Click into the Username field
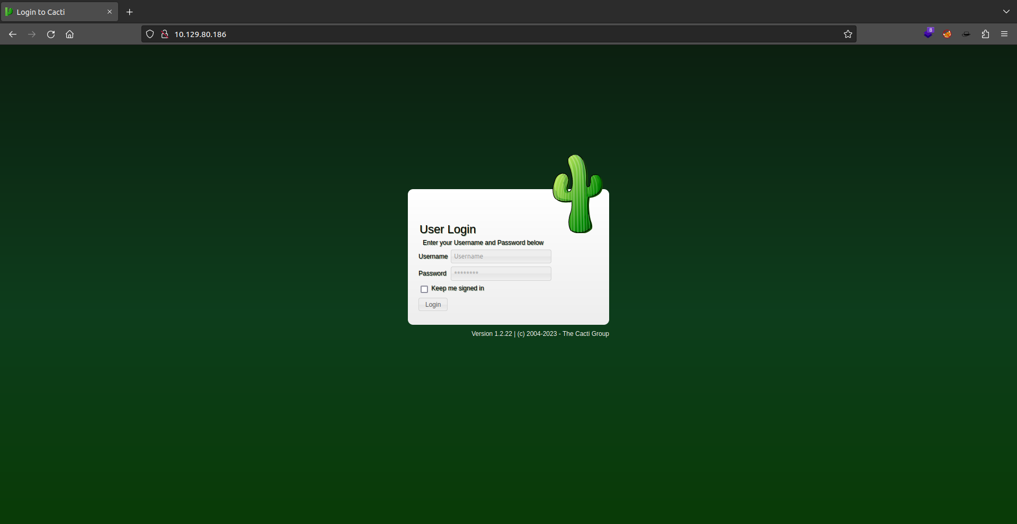The width and height of the screenshot is (1017, 524). pyautogui.click(x=501, y=256)
